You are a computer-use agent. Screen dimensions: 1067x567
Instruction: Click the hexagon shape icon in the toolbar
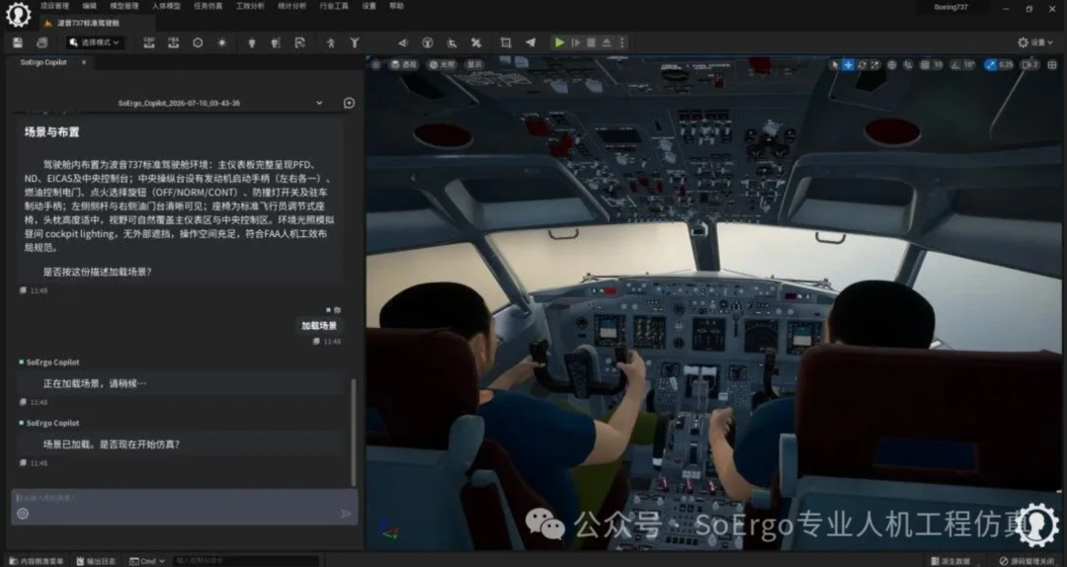[198, 42]
